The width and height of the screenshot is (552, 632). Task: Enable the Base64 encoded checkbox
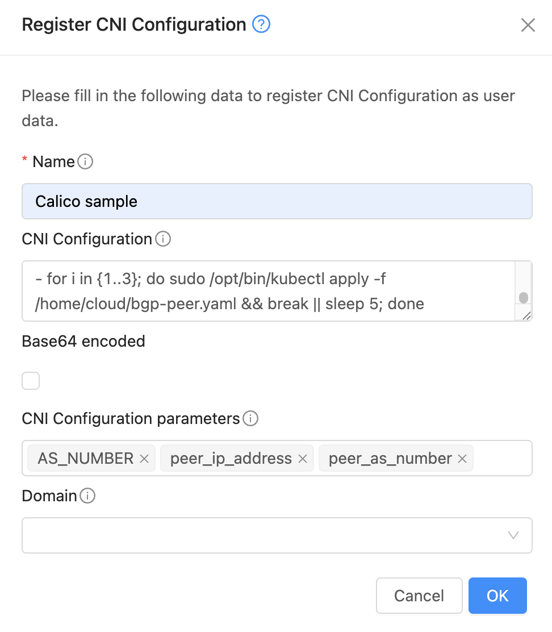[x=31, y=380]
